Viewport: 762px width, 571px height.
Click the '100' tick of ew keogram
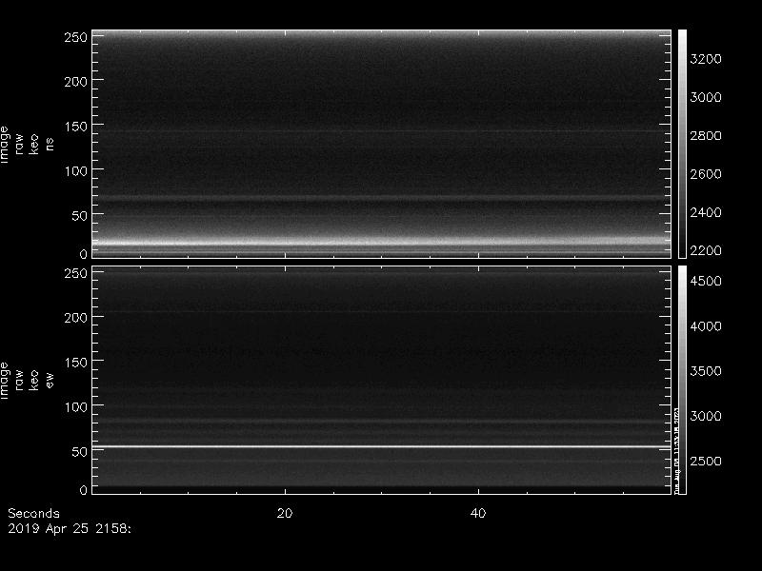tap(76, 407)
